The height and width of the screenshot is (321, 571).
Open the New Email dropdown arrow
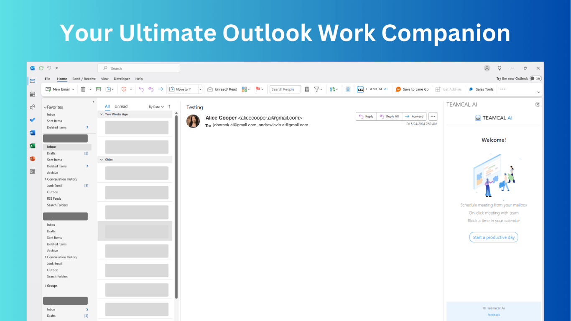[73, 89]
